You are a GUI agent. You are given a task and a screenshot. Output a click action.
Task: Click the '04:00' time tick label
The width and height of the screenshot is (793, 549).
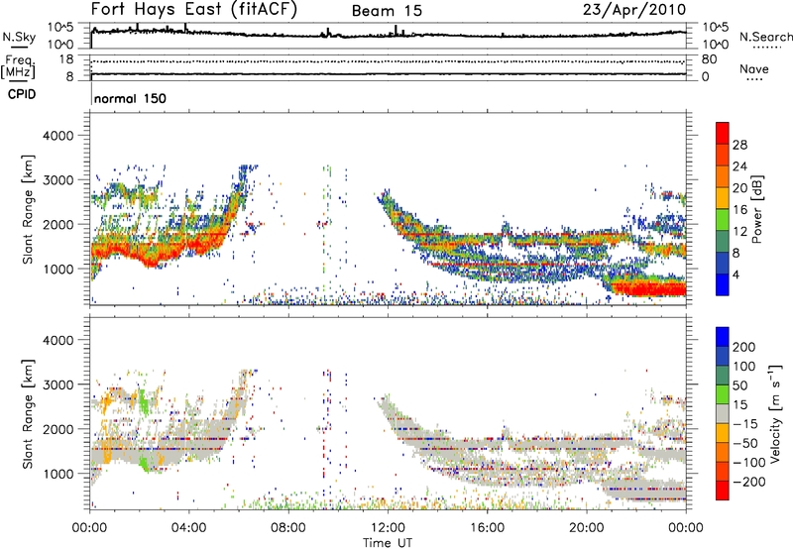click(189, 528)
